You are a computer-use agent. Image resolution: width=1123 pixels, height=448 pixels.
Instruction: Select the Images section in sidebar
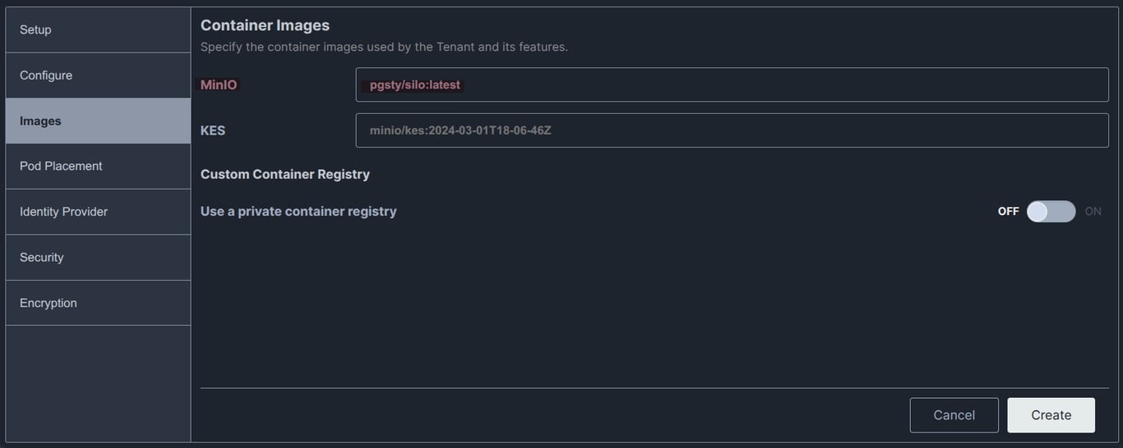coord(98,121)
